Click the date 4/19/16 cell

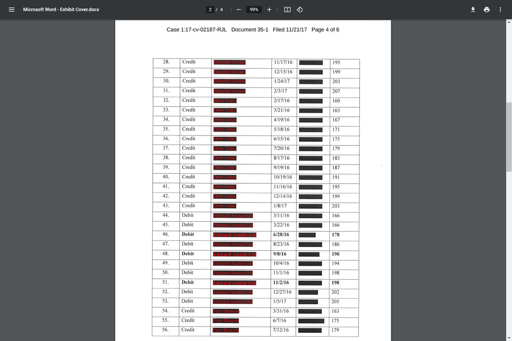(282, 120)
